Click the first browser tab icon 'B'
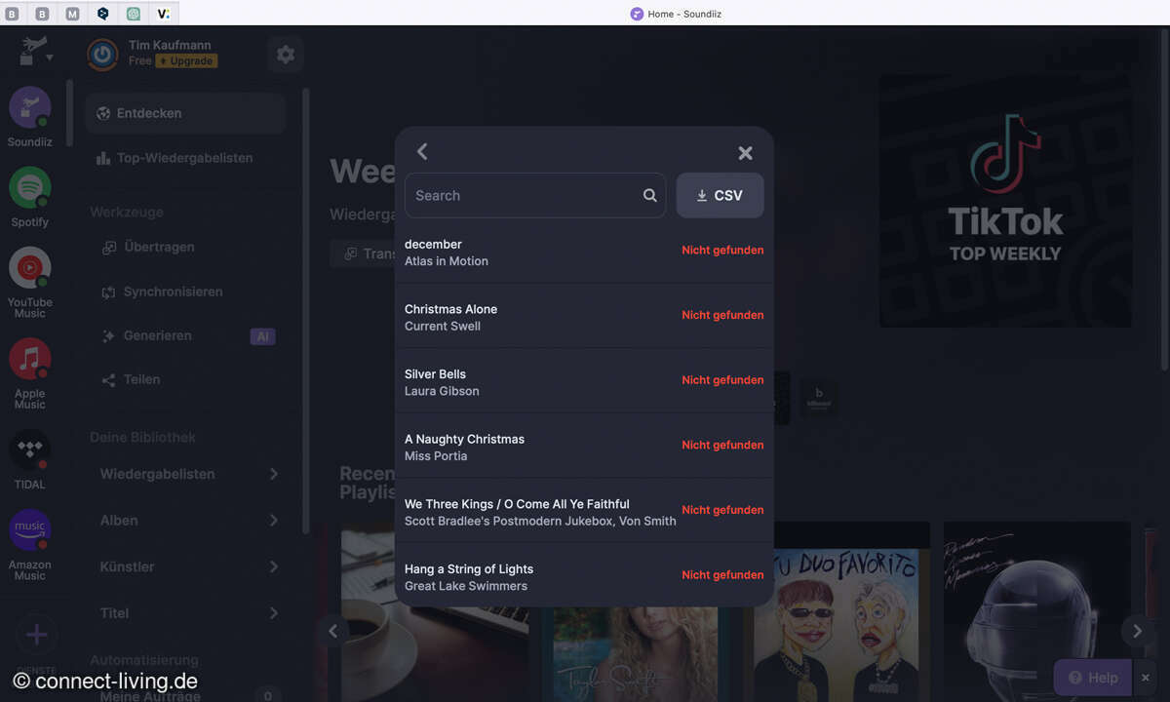This screenshot has width=1170, height=702. click(x=12, y=14)
